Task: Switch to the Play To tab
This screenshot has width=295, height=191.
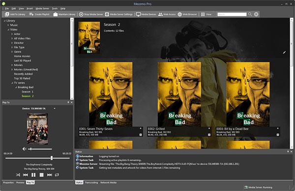Action: pyautogui.click(x=30, y=183)
